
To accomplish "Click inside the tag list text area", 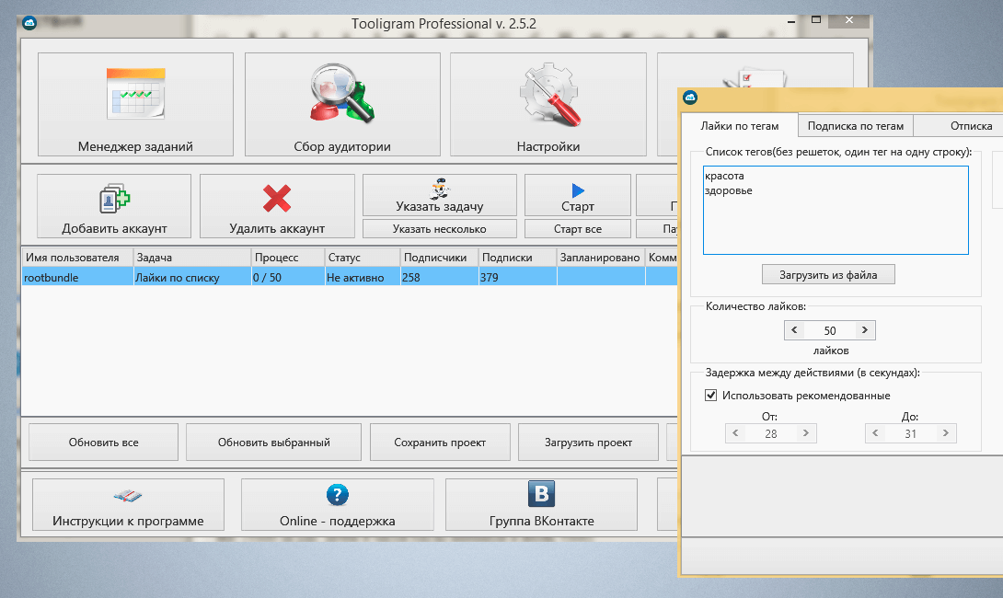I will pyautogui.click(x=836, y=211).
